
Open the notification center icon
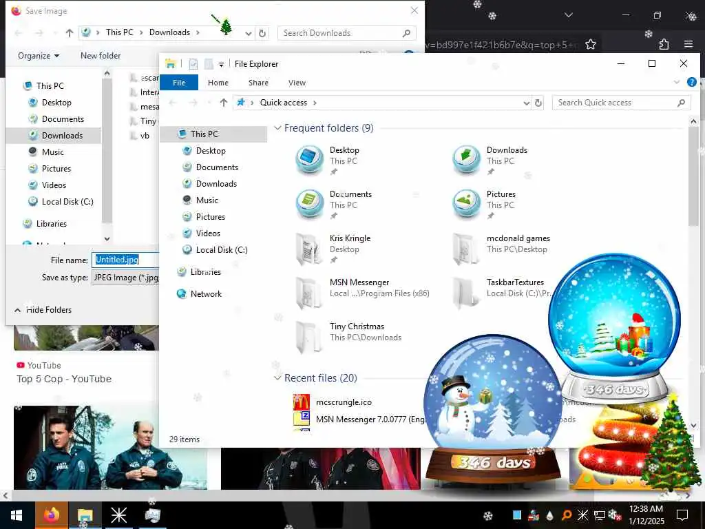682,515
